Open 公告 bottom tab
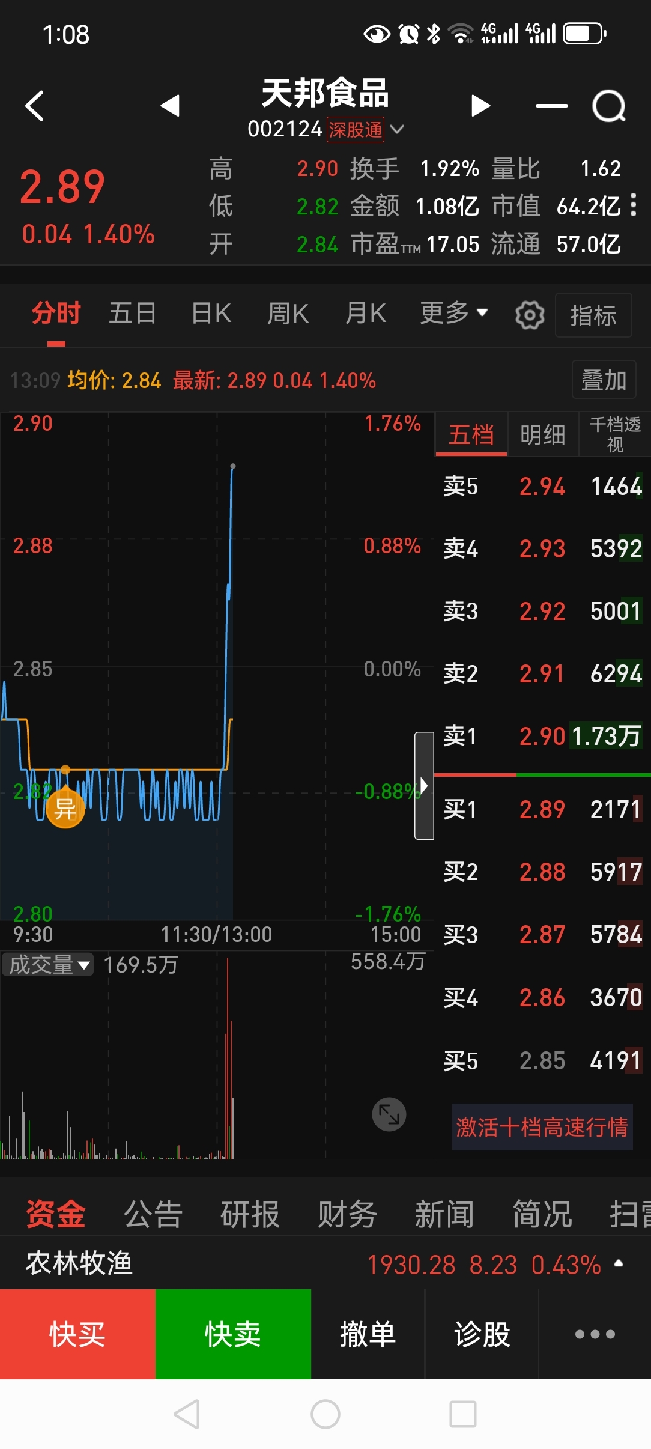This screenshot has width=651, height=1449. point(153,1214)
